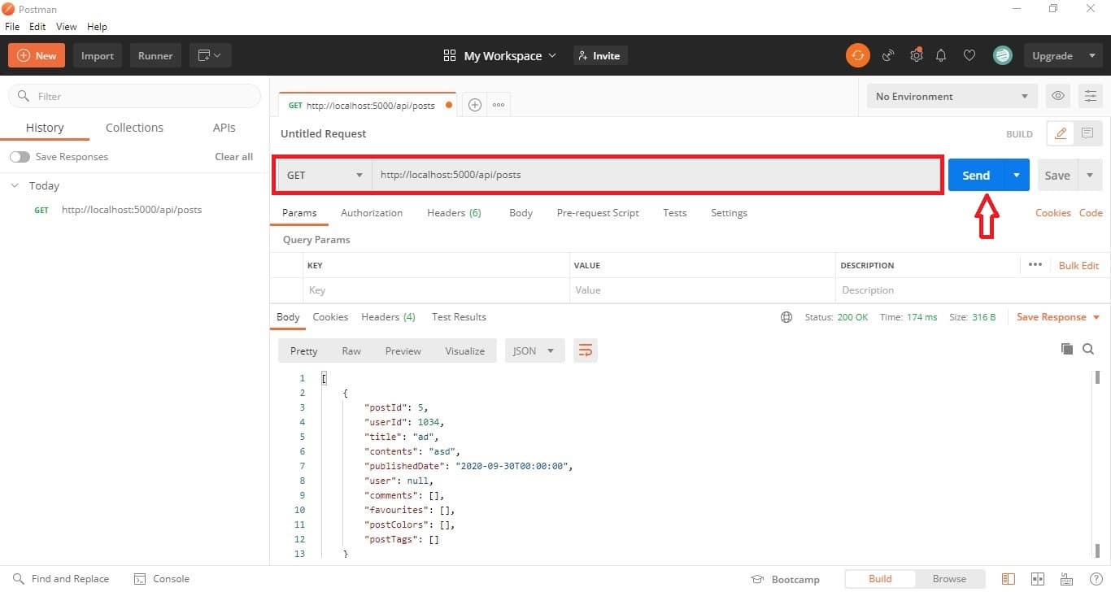Switch to single pane layout icon

pyautogui.click(x=1009, y=579)
